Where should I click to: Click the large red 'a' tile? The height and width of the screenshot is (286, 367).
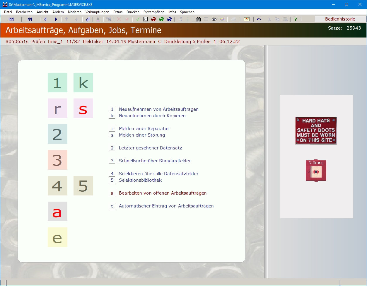pyautogui.click(x=57, y=212)
